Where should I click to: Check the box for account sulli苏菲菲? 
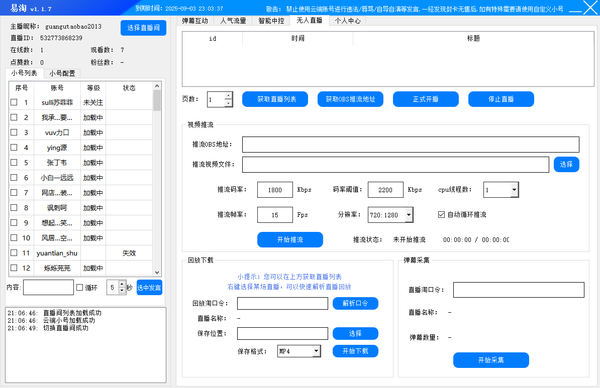14,102
